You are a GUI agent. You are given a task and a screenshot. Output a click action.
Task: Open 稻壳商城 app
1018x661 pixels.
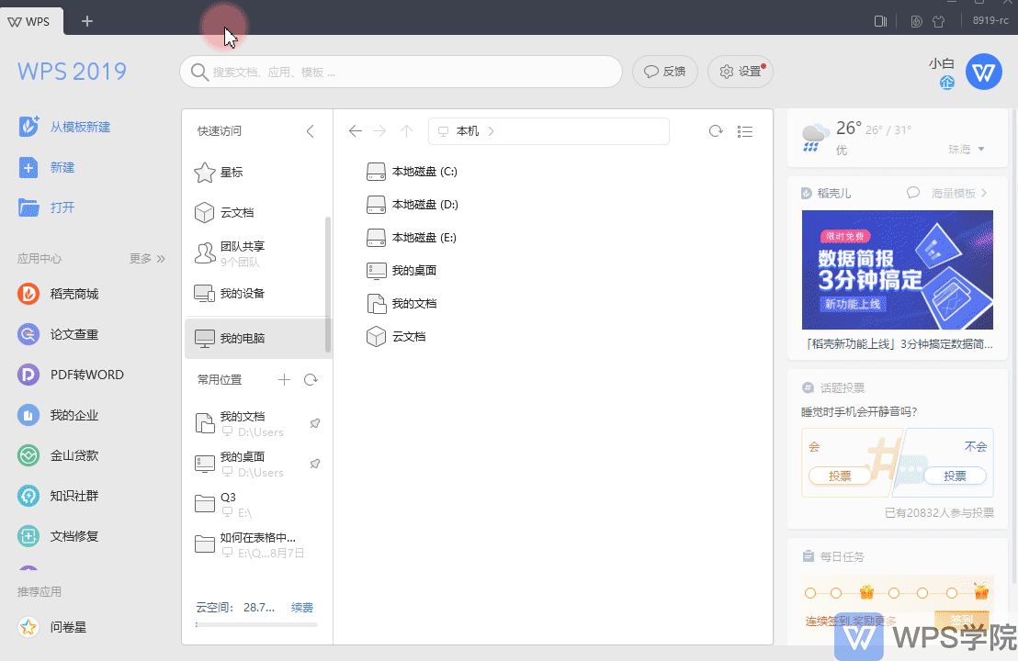pos(59,294)
